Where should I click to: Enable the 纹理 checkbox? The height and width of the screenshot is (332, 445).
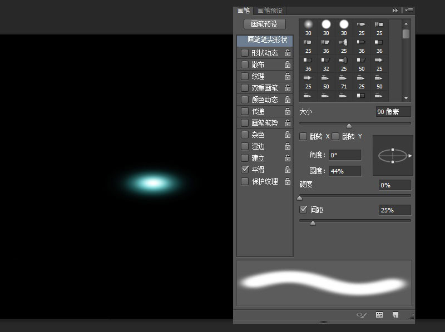tap(245, 76)
